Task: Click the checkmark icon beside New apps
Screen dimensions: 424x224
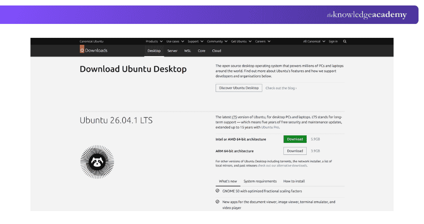Action: (x=217, y=202)
